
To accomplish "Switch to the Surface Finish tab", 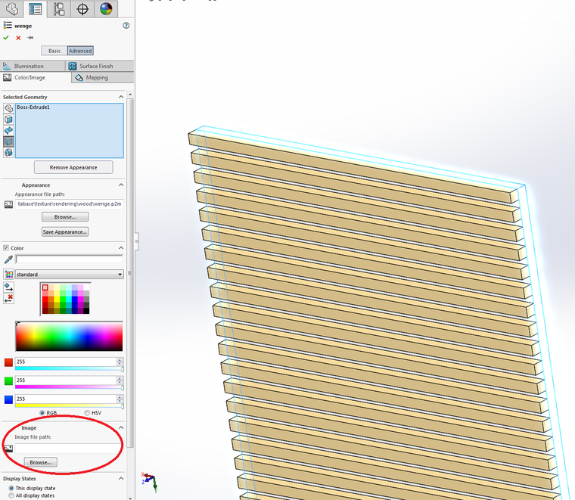I will 100,66.
